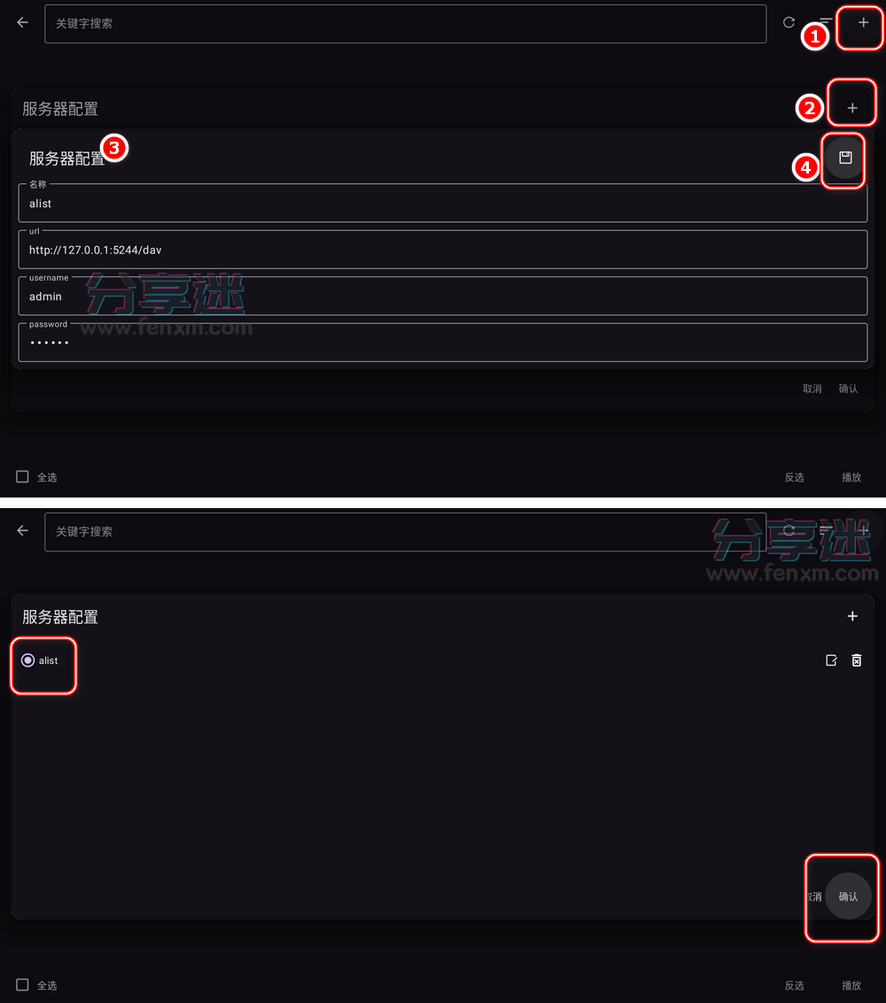Check the top 全选 checkbox
Image resolution: width=886 pixels, height=1003 pixels.
[x=22, y=476]
